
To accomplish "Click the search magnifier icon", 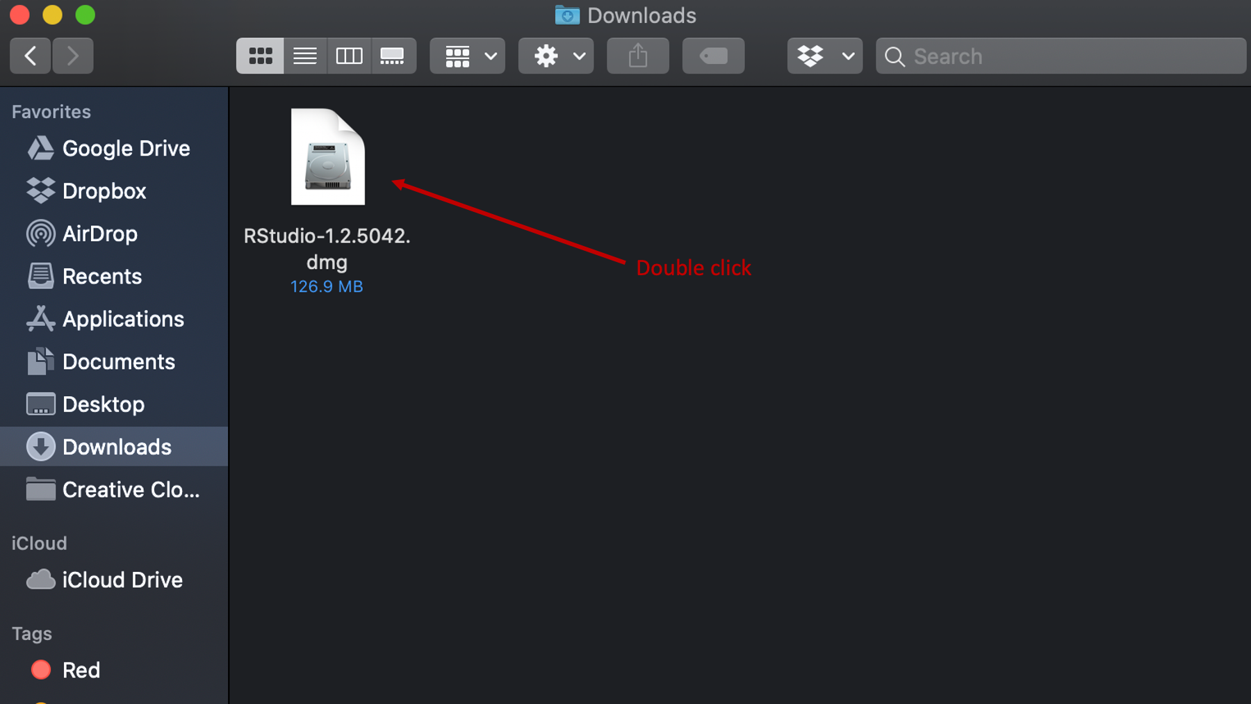I will (x=895, y=56).
